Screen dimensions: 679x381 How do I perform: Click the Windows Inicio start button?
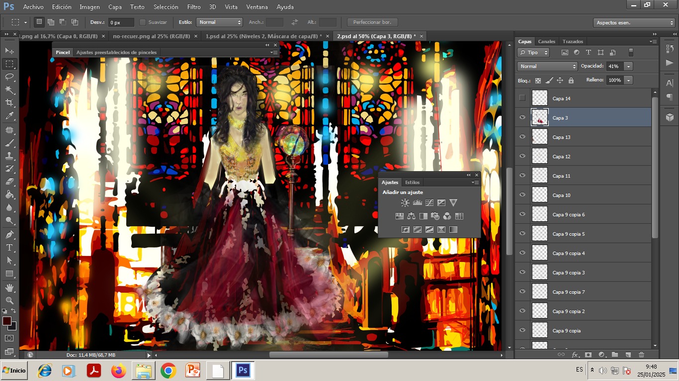tap(14, 371)
